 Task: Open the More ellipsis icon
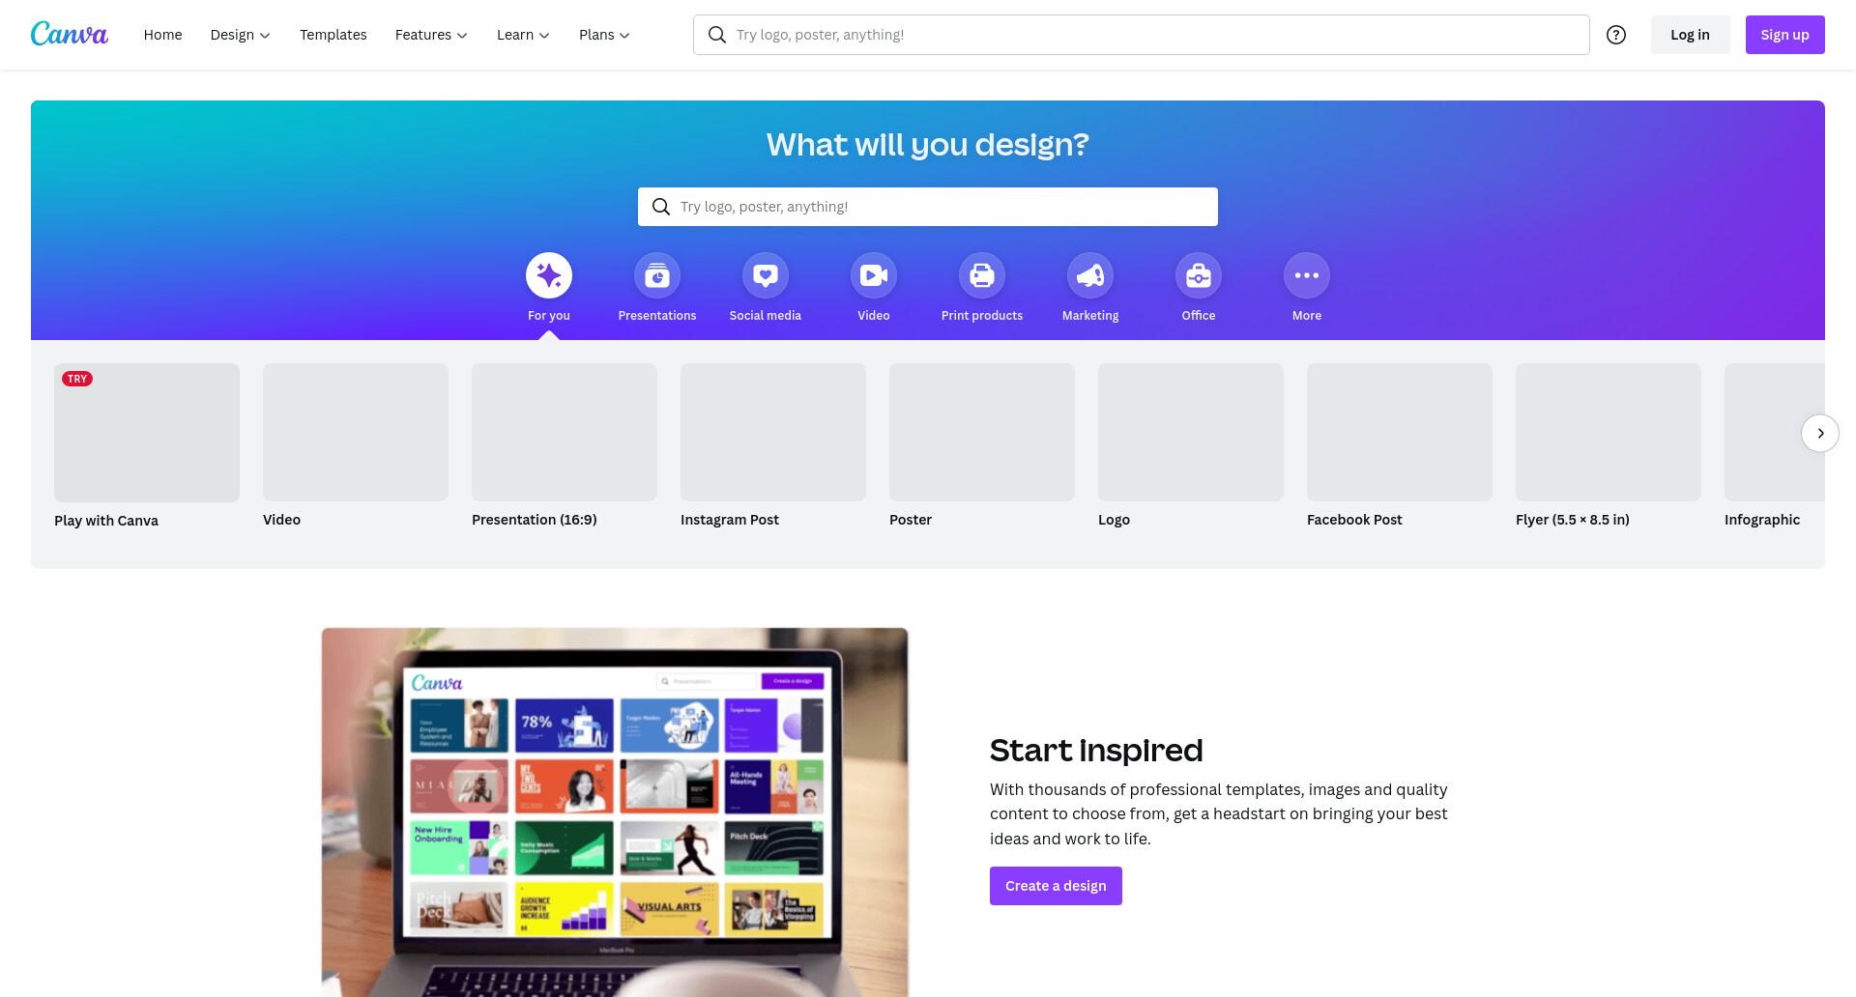pos(1307,276)
